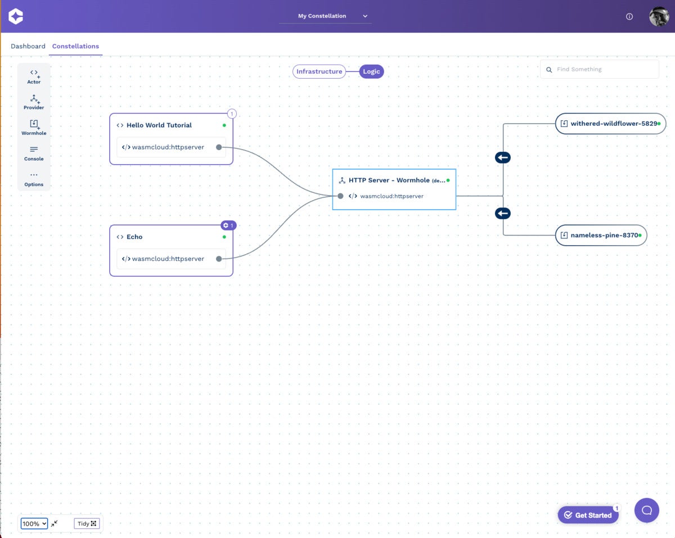Open the Get Started checklist
675x538 pixels.
pyautogui.click(x=588, y=515)
